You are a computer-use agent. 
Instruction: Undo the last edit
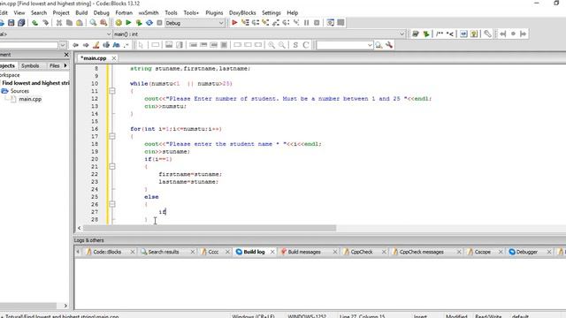tap(35, 23)
